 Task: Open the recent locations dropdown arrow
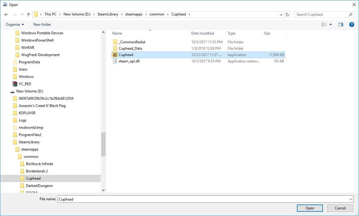pyautogui.click(x=22, y=14)
